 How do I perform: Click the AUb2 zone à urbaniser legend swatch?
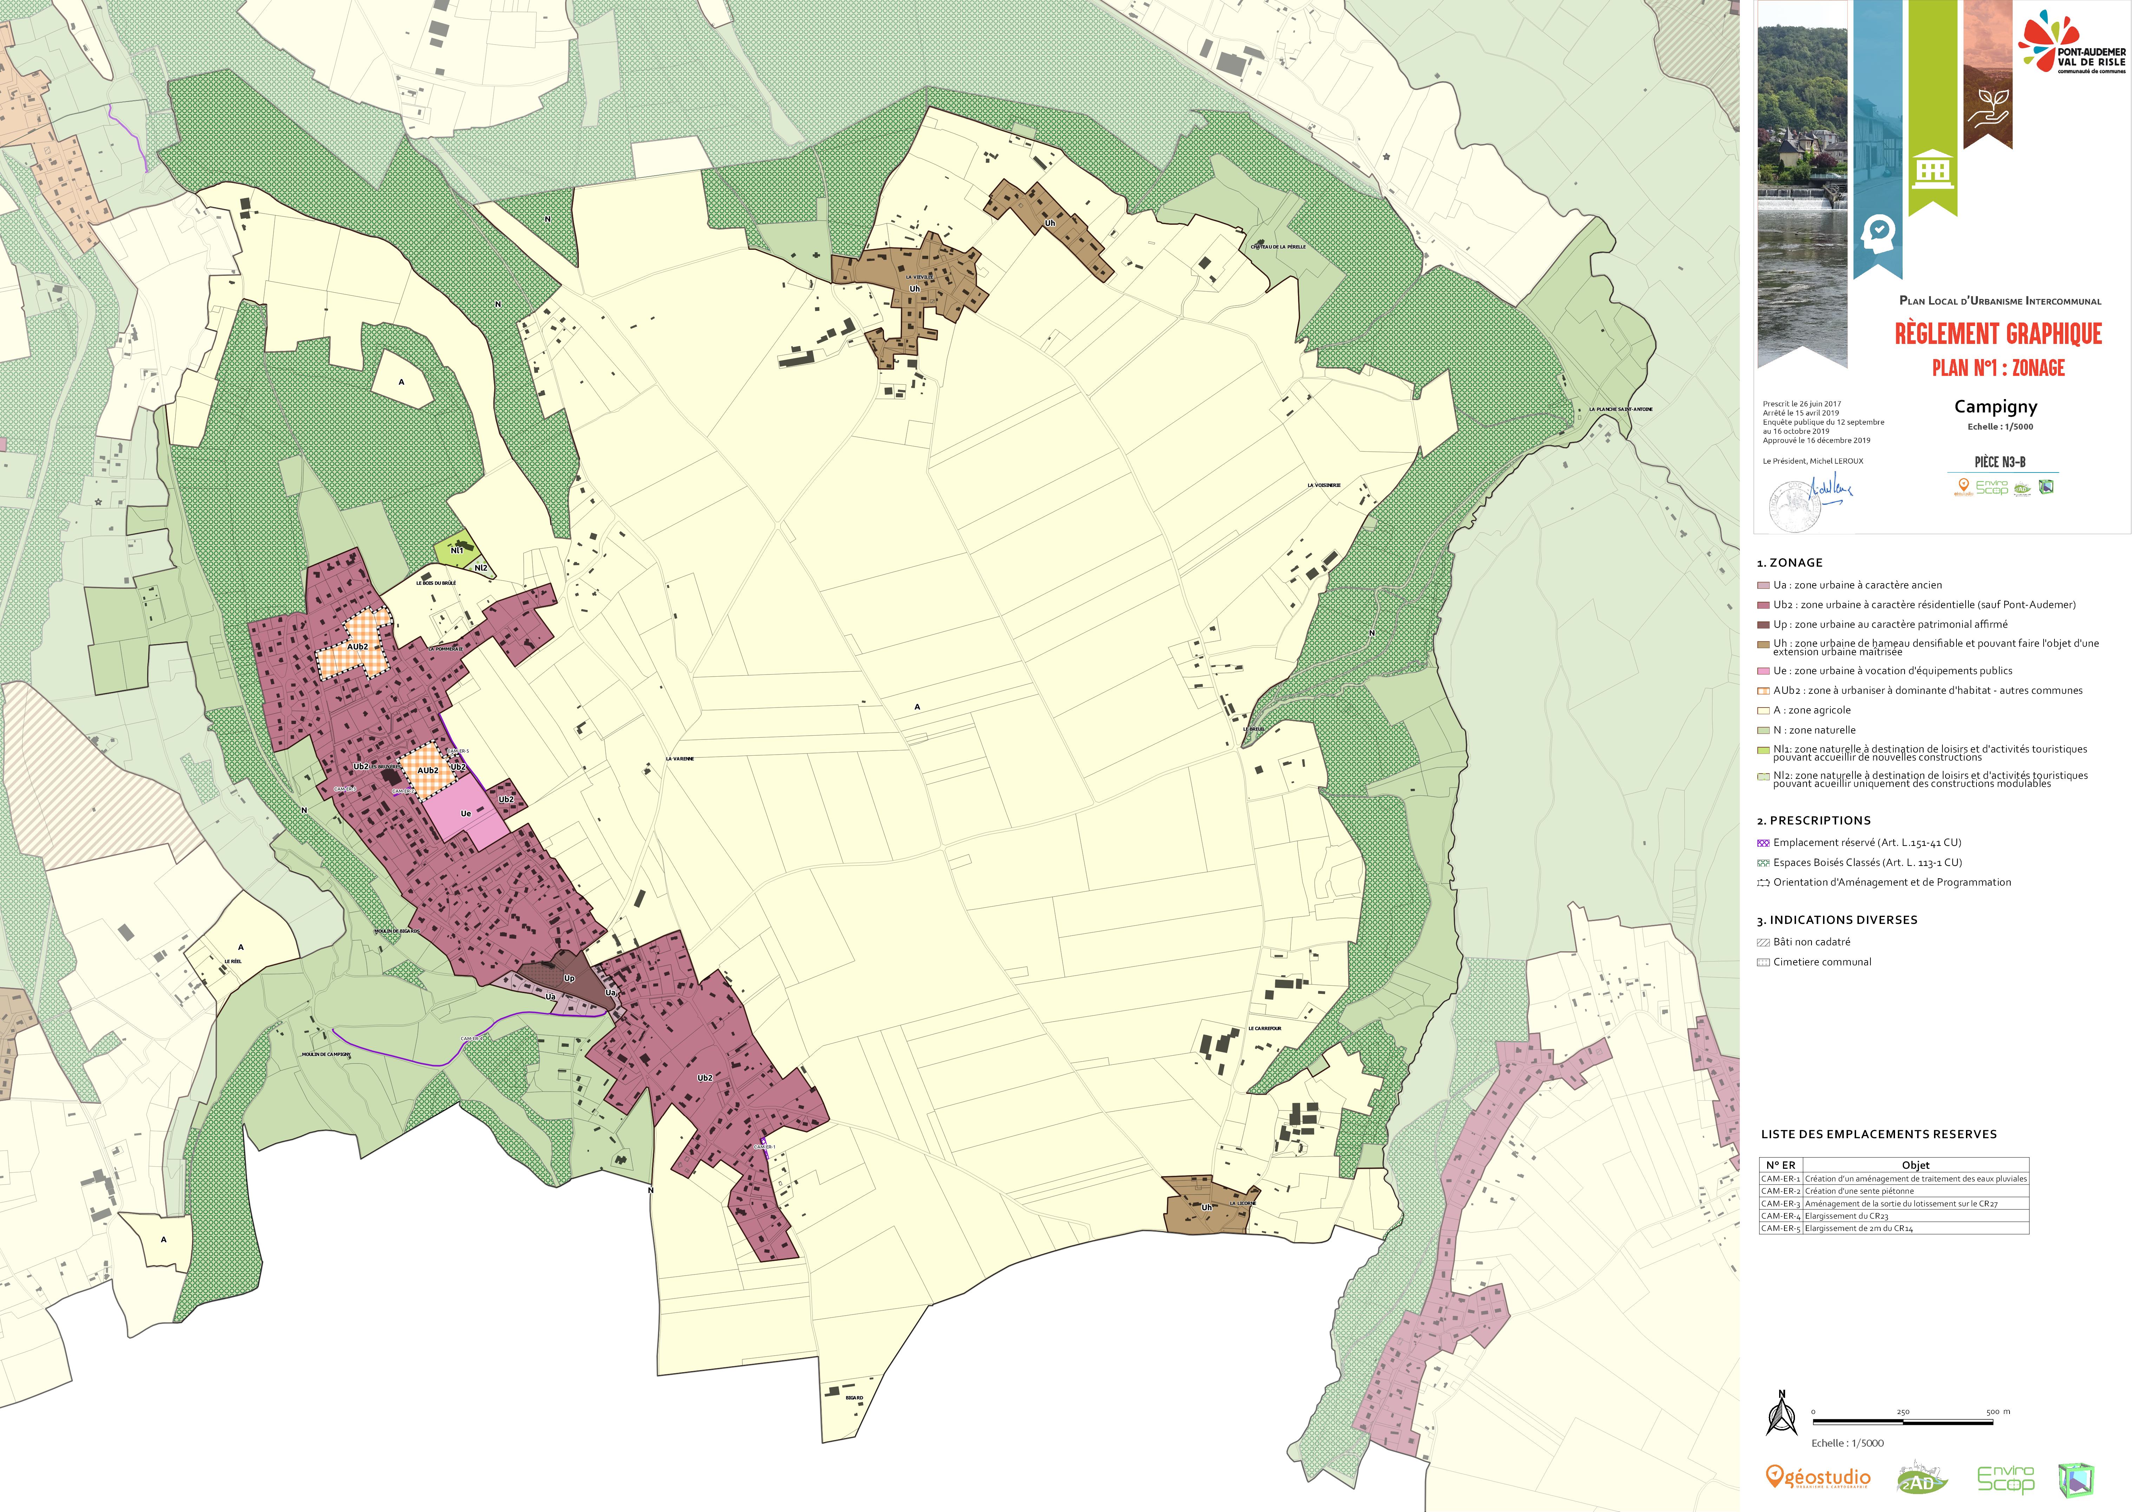pos(1763,691)
